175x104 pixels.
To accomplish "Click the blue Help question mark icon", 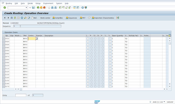I will click(x=83, y=8).
